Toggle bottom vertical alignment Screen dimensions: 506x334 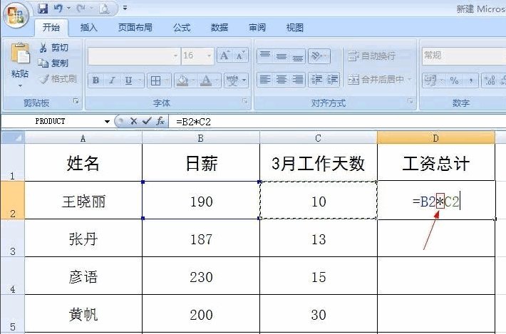(297, 56)
